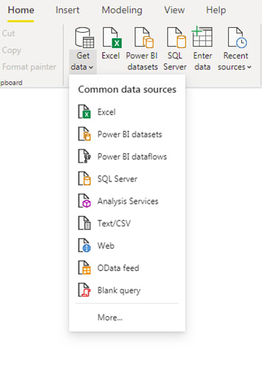Expand the Recent sources dropdown arrow

coord(249,67)
